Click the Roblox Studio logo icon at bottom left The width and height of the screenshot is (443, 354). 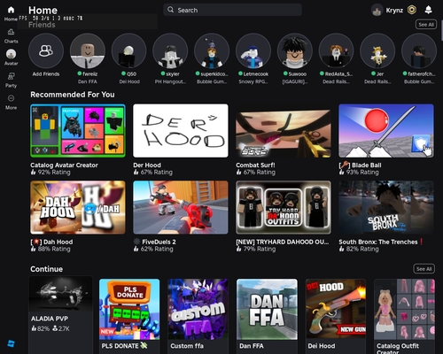(11, 343)
